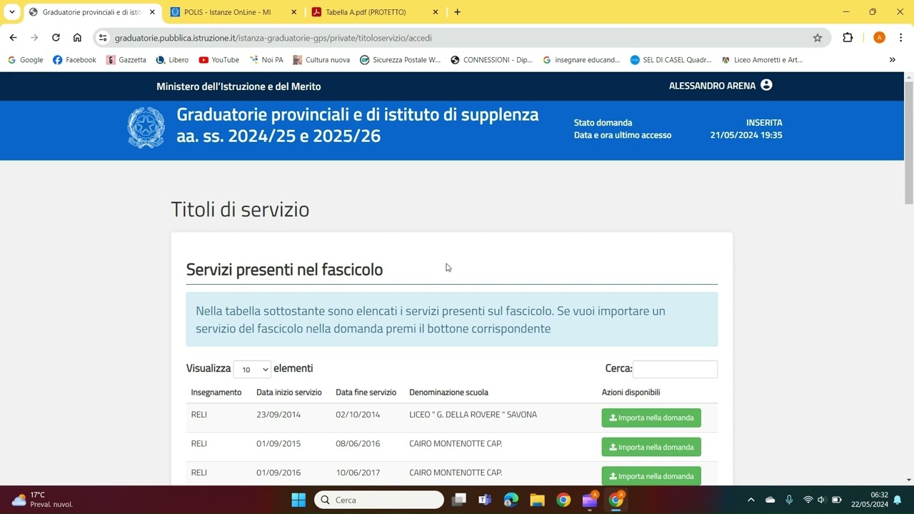This screenshot has height=514, width=914.
Task: Open the Windows Start button
Action: click(x=298, y=500)
